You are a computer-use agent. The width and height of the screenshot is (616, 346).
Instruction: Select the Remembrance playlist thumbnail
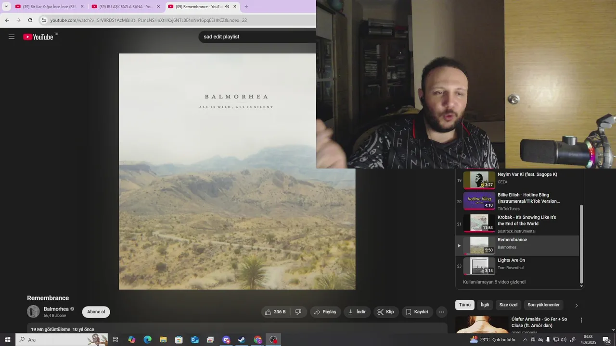479,245
